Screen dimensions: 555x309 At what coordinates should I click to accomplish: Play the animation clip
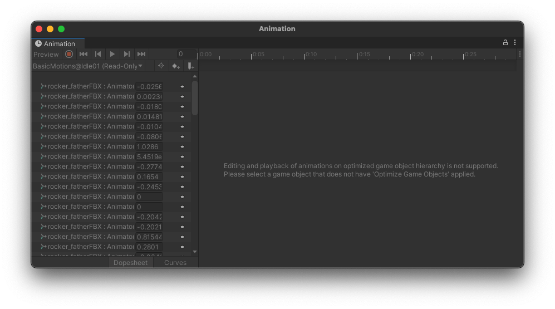(112, 54)
